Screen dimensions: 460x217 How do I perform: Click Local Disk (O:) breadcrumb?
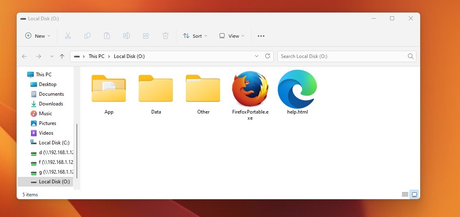click(x=129, y=56)
